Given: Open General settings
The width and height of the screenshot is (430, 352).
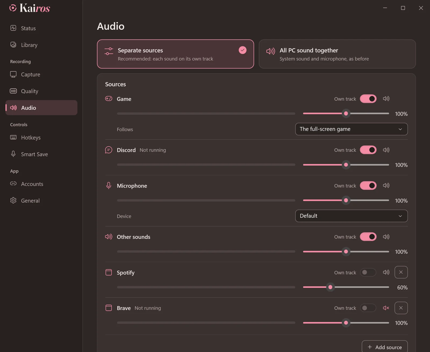Looking at the screenshot, I should coord(41,201).
